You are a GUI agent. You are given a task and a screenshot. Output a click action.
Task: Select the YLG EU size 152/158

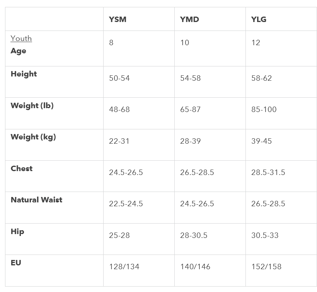(x=266, y=267)
